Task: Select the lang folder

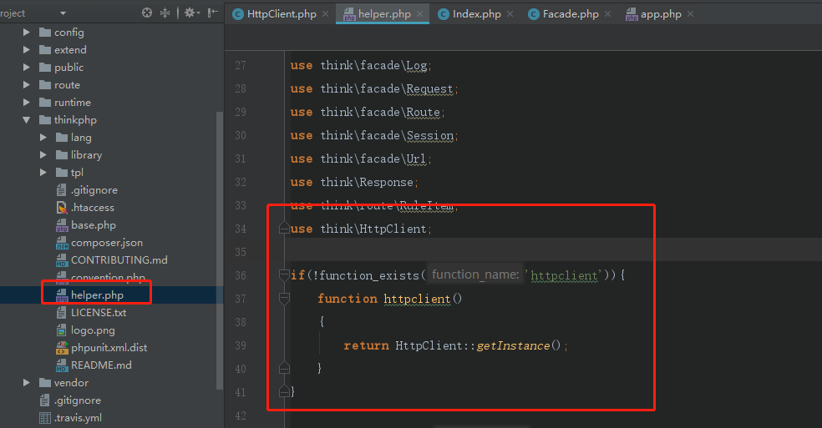Action: 74,138
